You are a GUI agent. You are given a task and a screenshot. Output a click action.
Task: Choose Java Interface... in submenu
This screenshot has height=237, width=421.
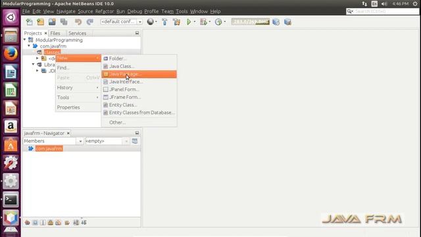(x=139, y=82)
